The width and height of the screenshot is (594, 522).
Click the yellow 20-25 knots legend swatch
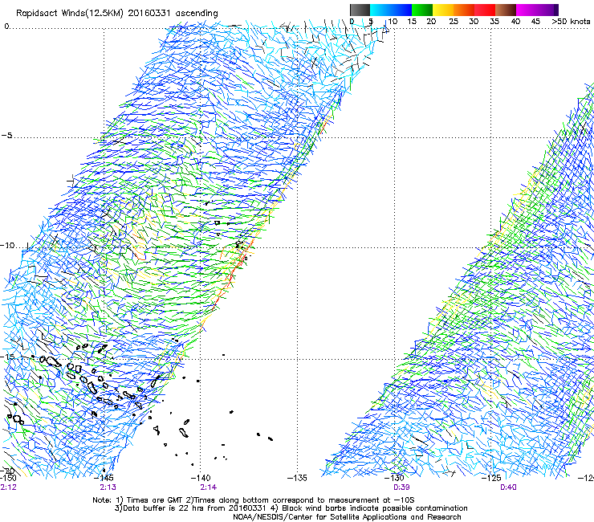pos(443,10)
